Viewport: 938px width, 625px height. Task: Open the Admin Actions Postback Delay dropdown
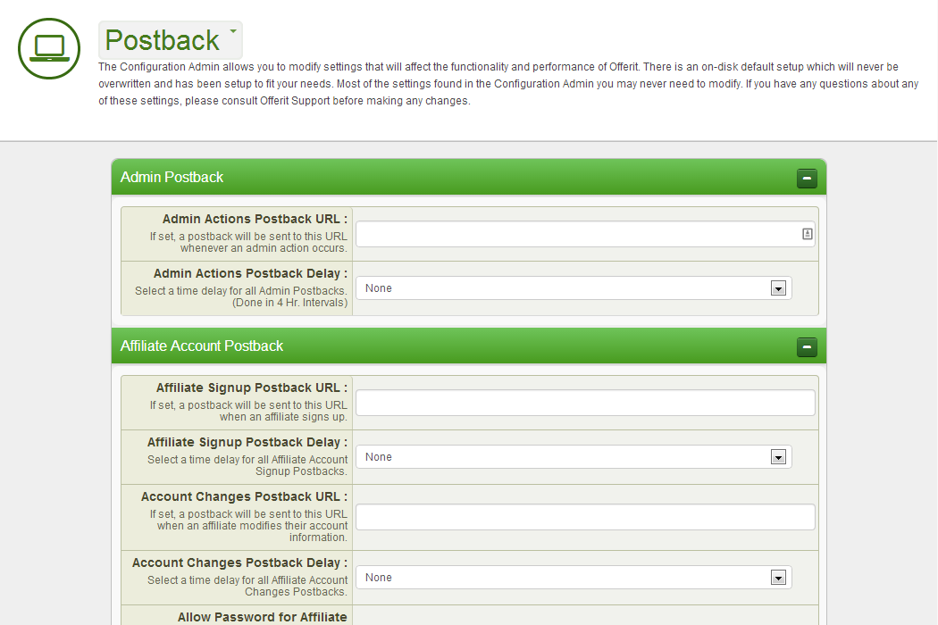pos(574,288)
